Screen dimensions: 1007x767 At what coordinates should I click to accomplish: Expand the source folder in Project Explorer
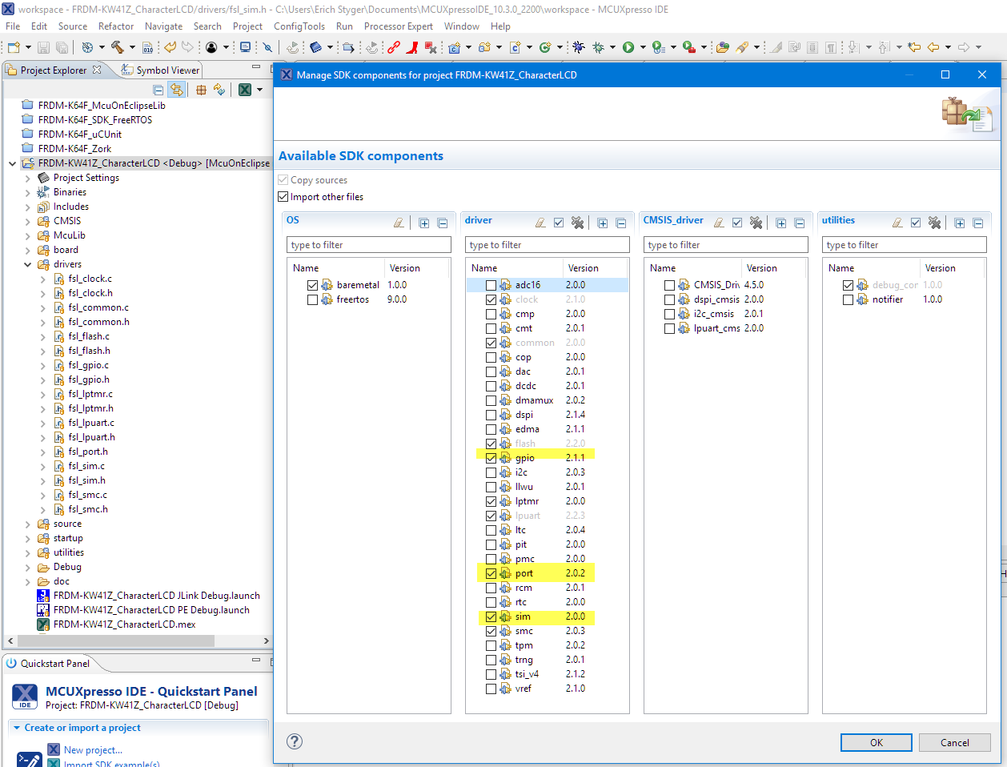point(27,523)
